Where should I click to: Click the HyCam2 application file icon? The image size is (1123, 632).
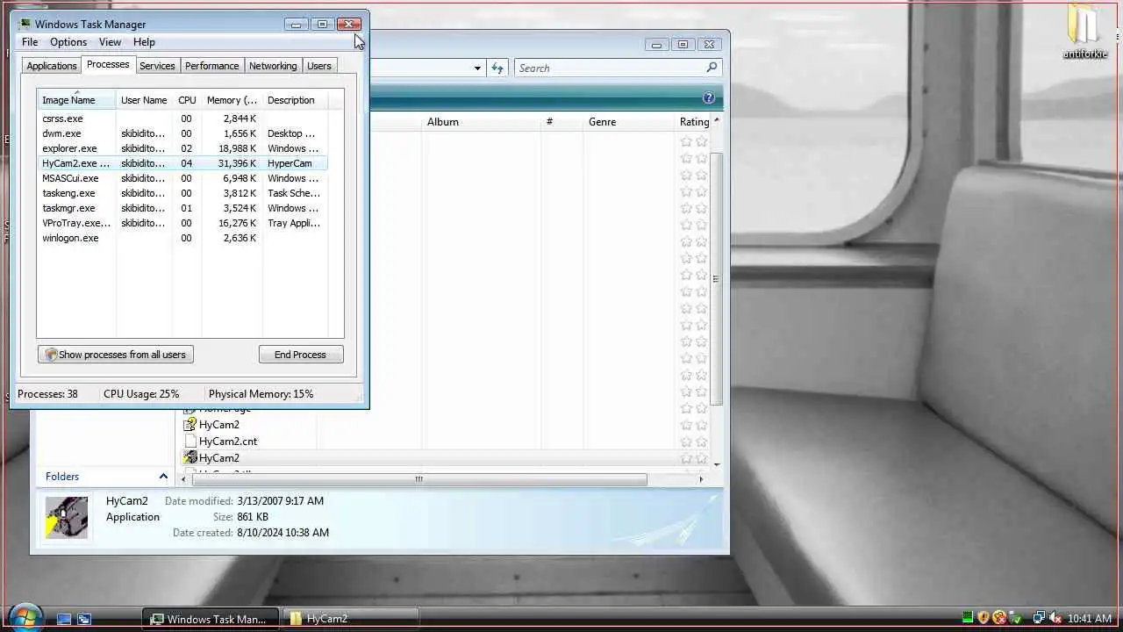[190, 457]
